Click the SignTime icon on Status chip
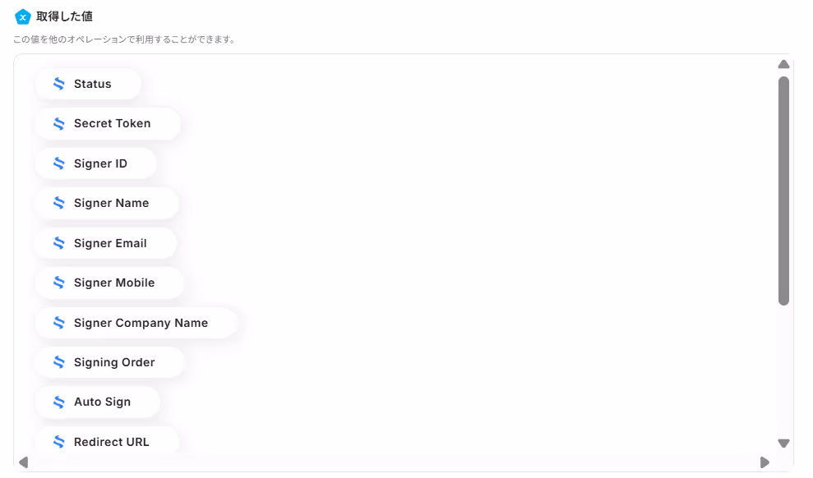 tap(59, 84)
